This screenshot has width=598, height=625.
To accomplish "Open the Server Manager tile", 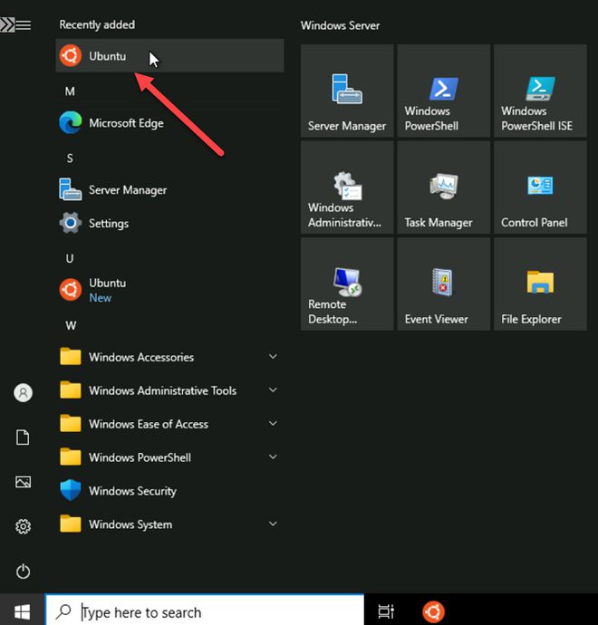I will pyautogui.click(x=347, y=91).
